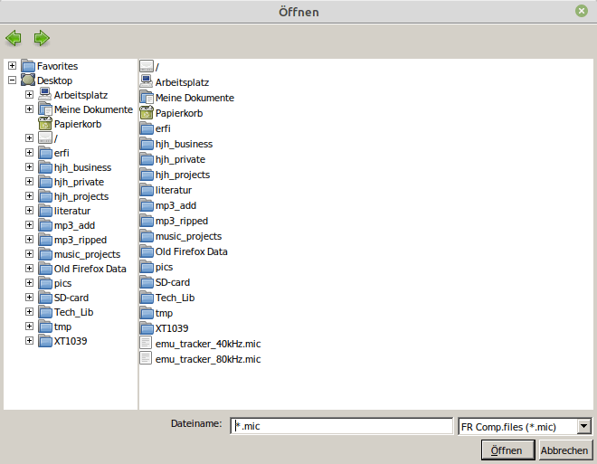Click the root drive icon in tree
The width and height of the screenshot is (597, 464).
[45, 138]
